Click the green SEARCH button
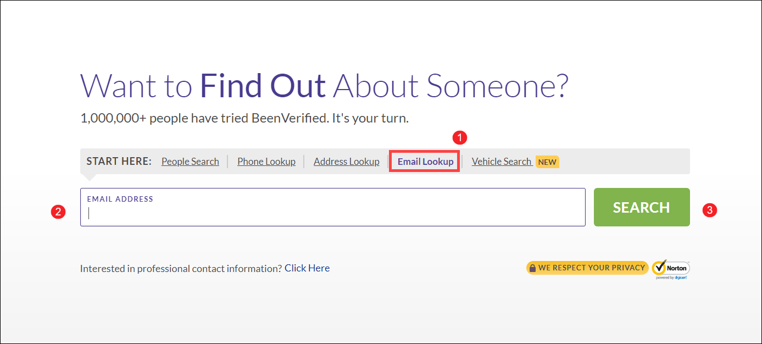Screen dimensions: 762x344 click(642, 207)
